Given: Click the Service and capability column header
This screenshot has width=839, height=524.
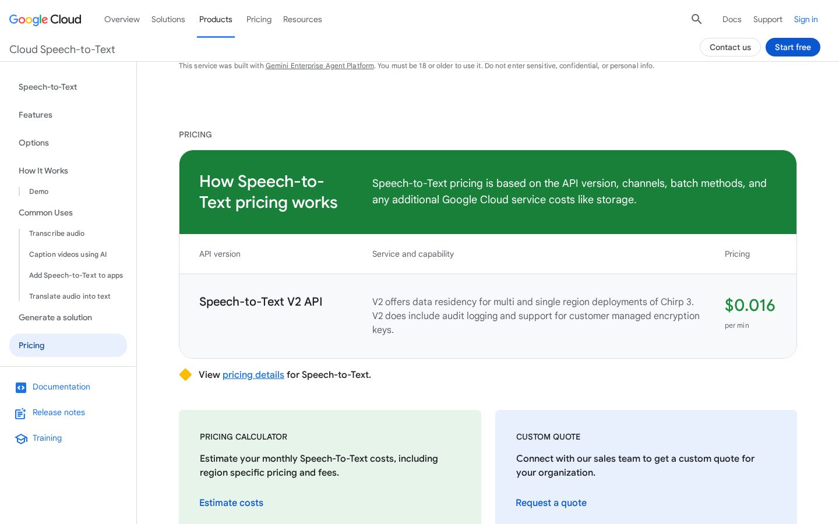Looking at the screenshot, I should [413, 254].
